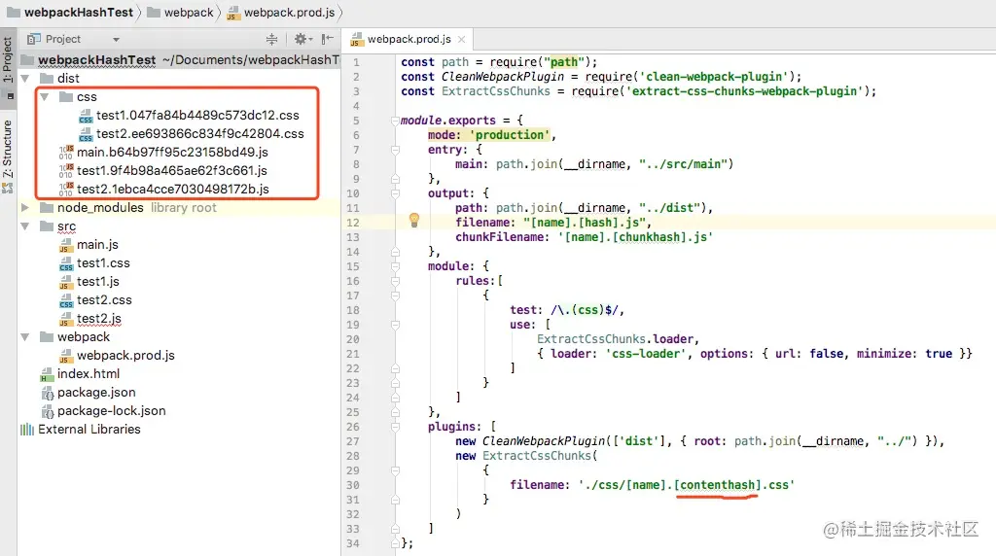This screenshot has width=996, height=556.
Task: Click the test2.ee693866c834f9c42804.css file icon
Action: point(86,134)
